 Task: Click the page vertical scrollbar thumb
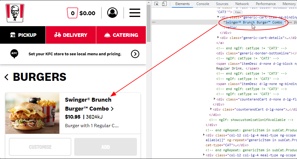149,24
